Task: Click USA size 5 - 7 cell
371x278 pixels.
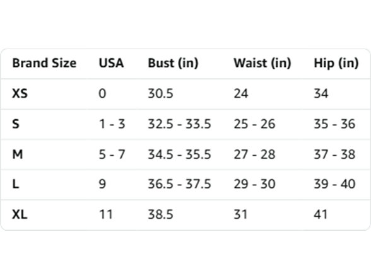Action: 112,154
